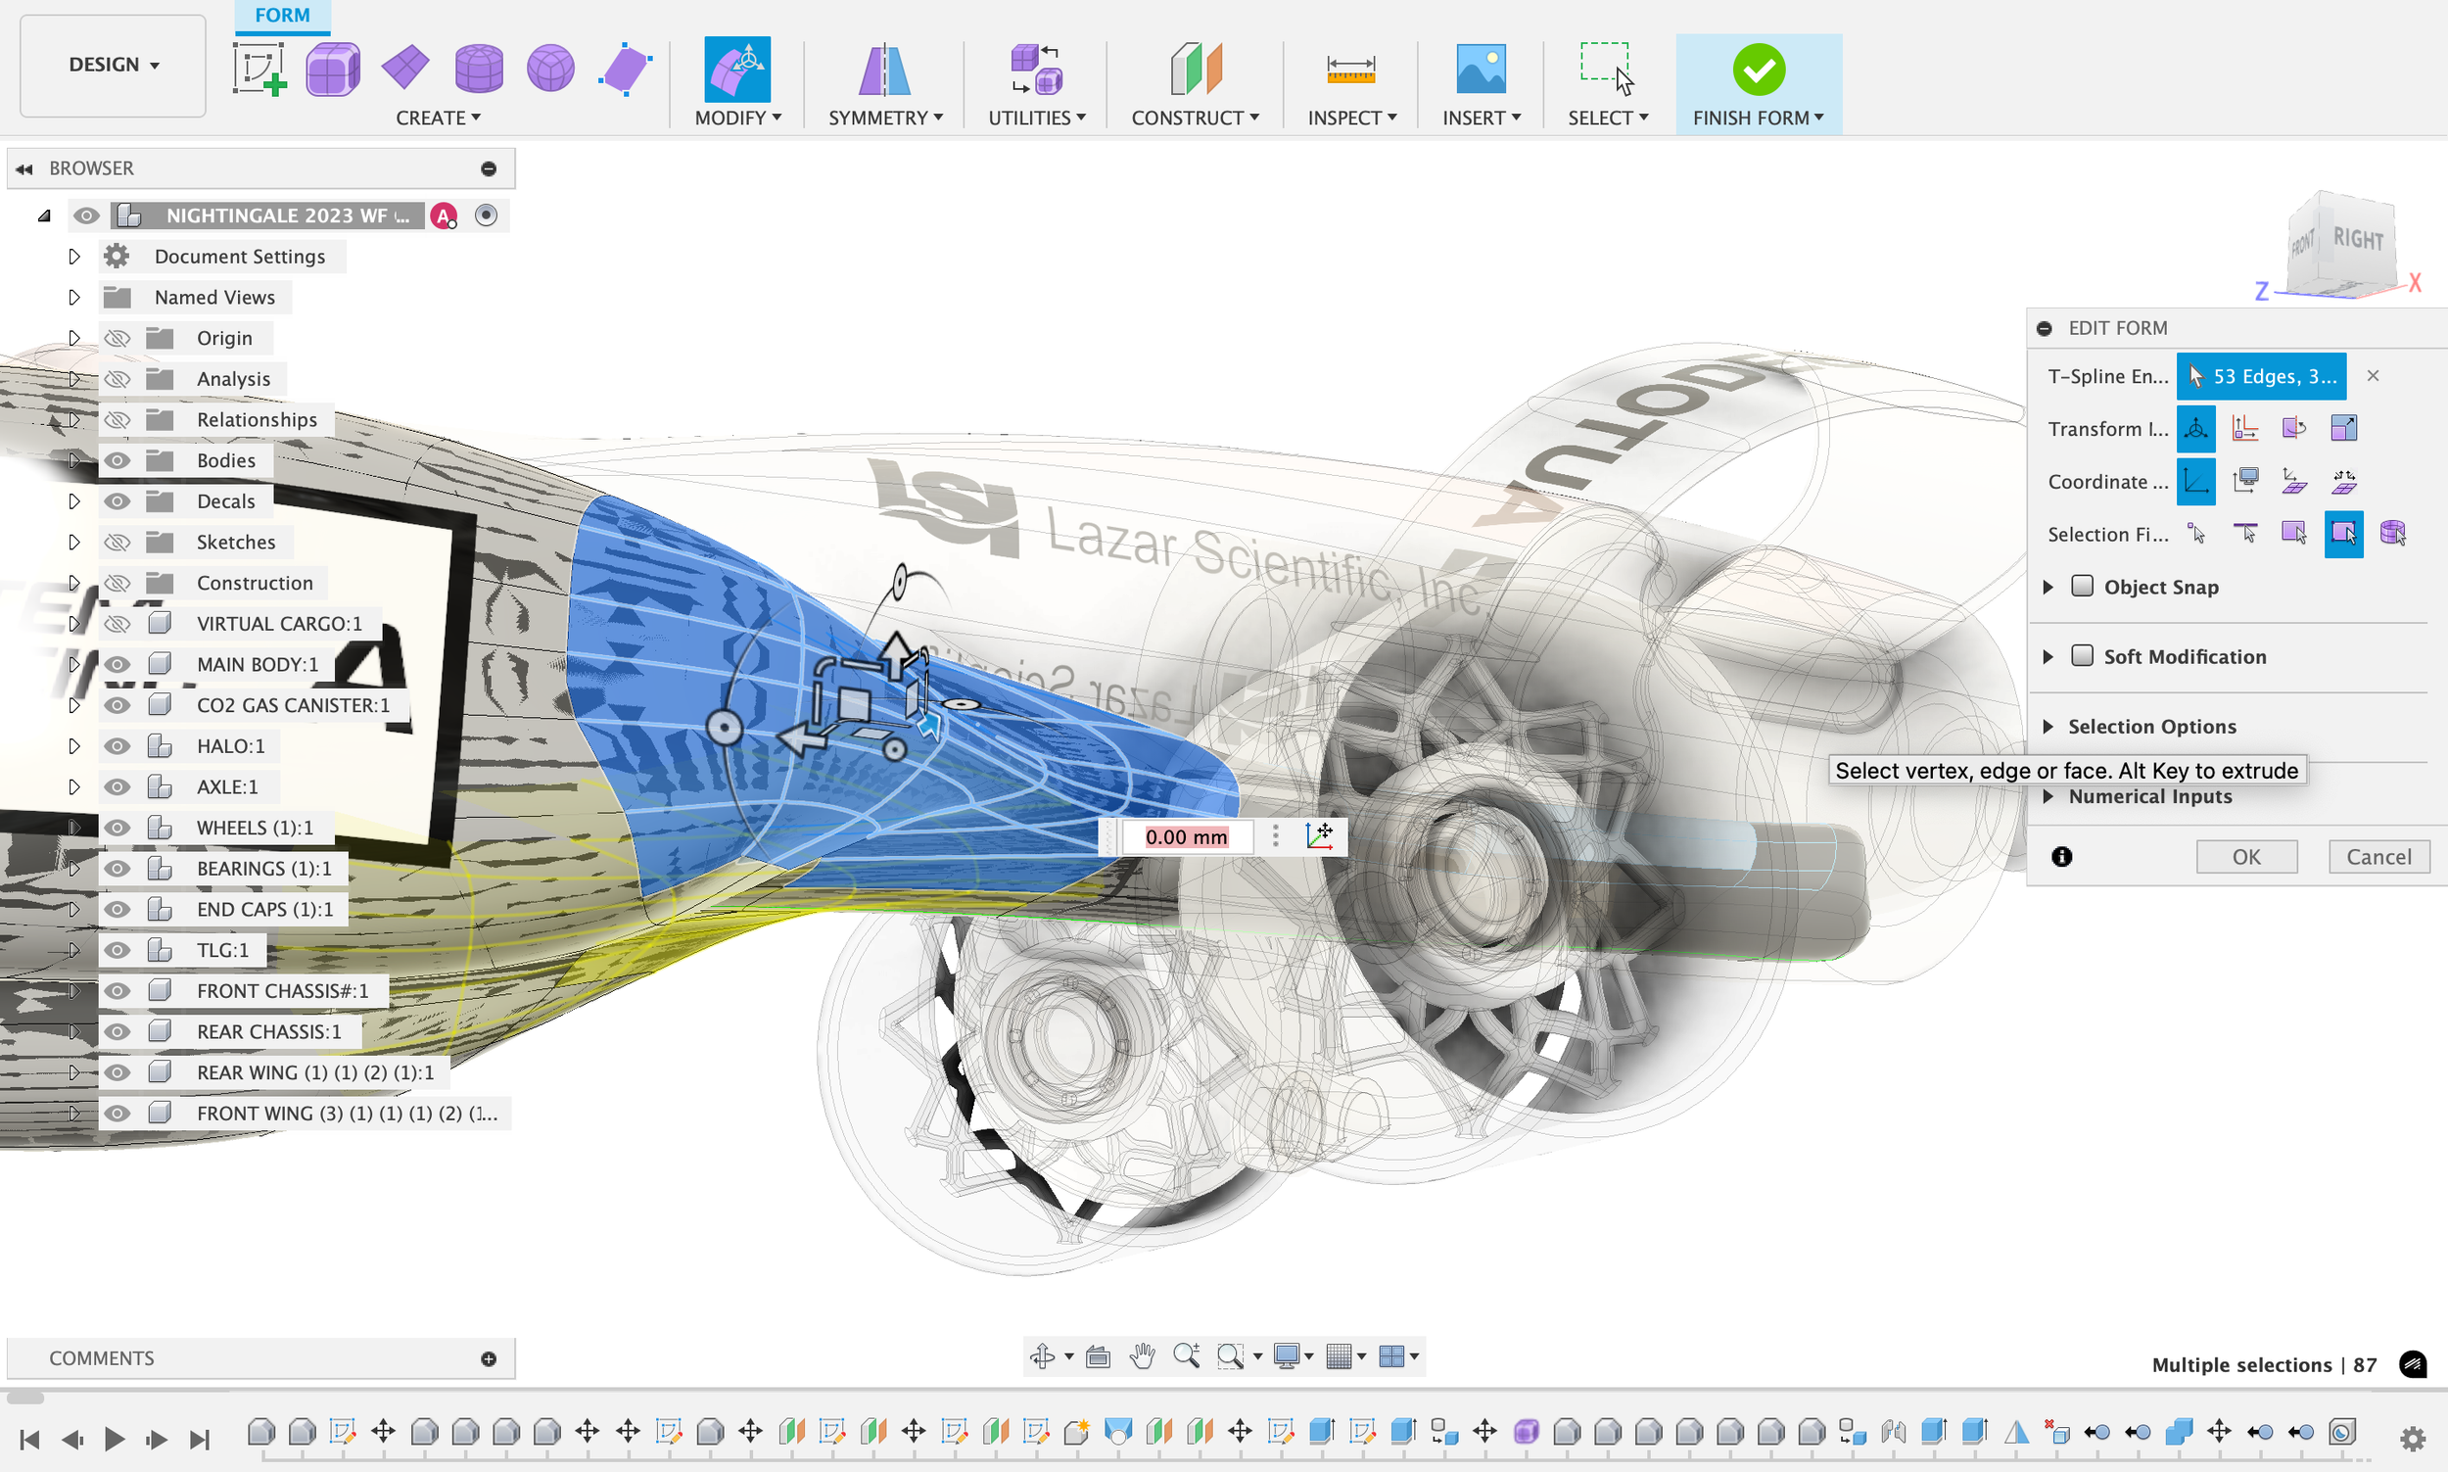Expand the Bodies folder in browser
The width and height of the screenshot is (2448, 1472).
[74, 460]
